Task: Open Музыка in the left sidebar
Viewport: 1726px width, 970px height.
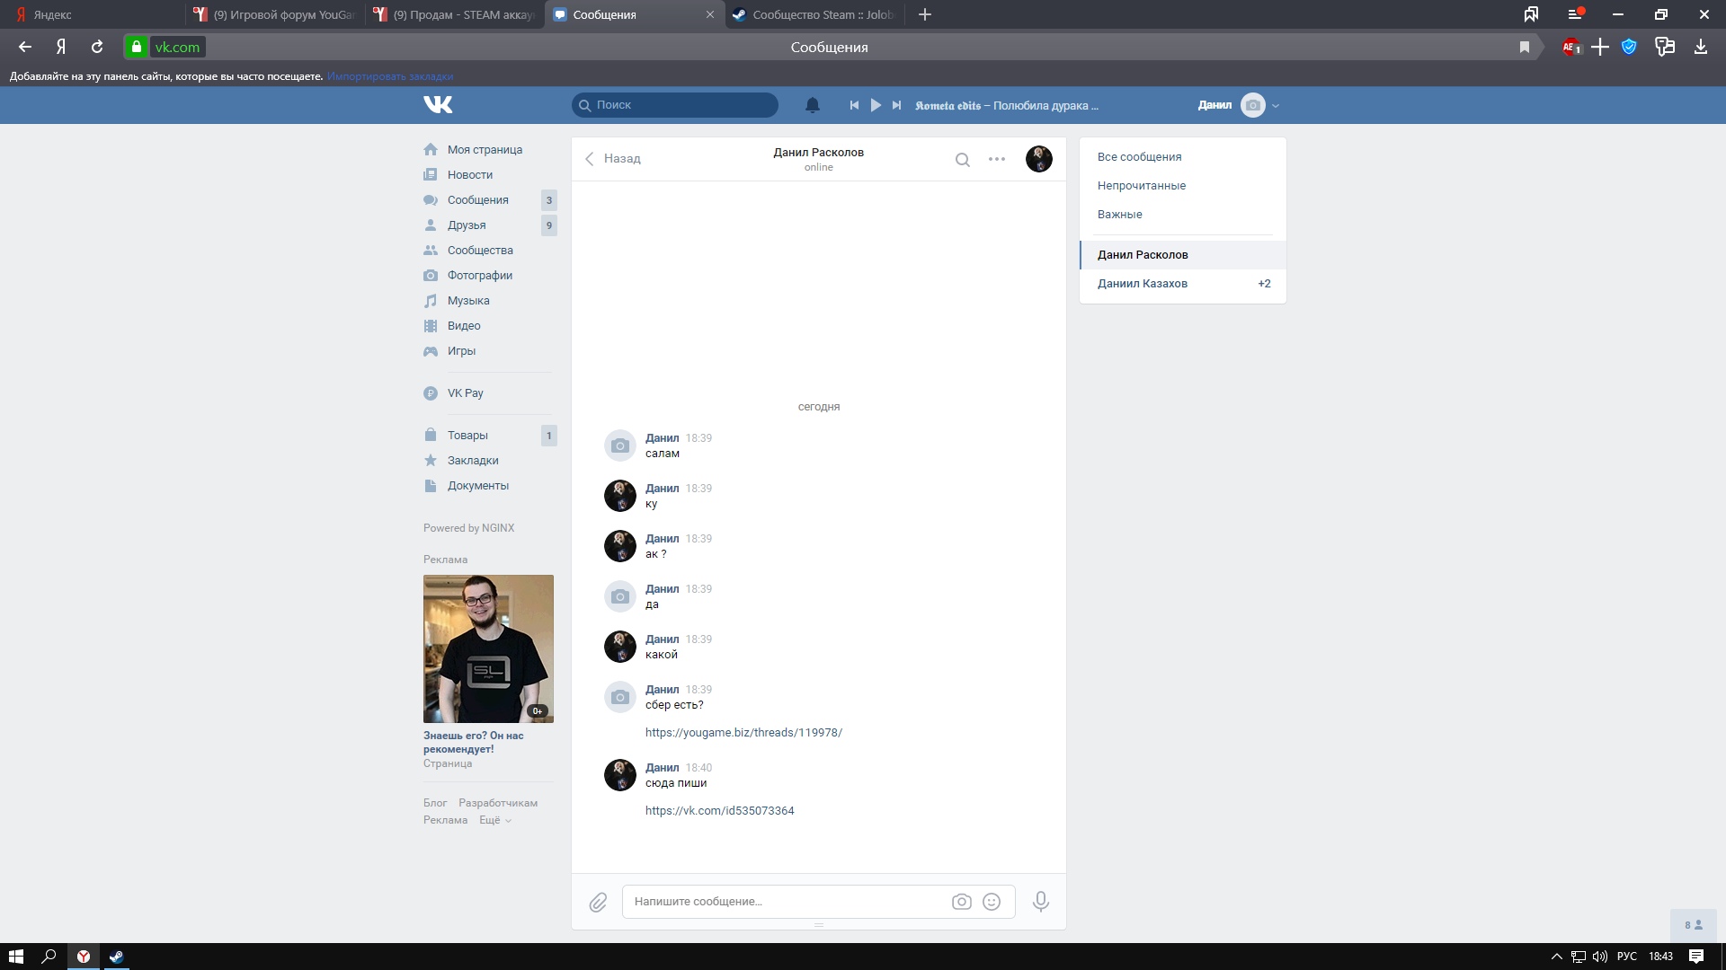Action: tap(467, 301)
